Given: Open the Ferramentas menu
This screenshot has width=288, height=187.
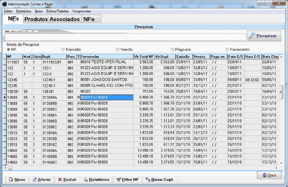Looking at the screenshot, I should (x=81, y=11).
